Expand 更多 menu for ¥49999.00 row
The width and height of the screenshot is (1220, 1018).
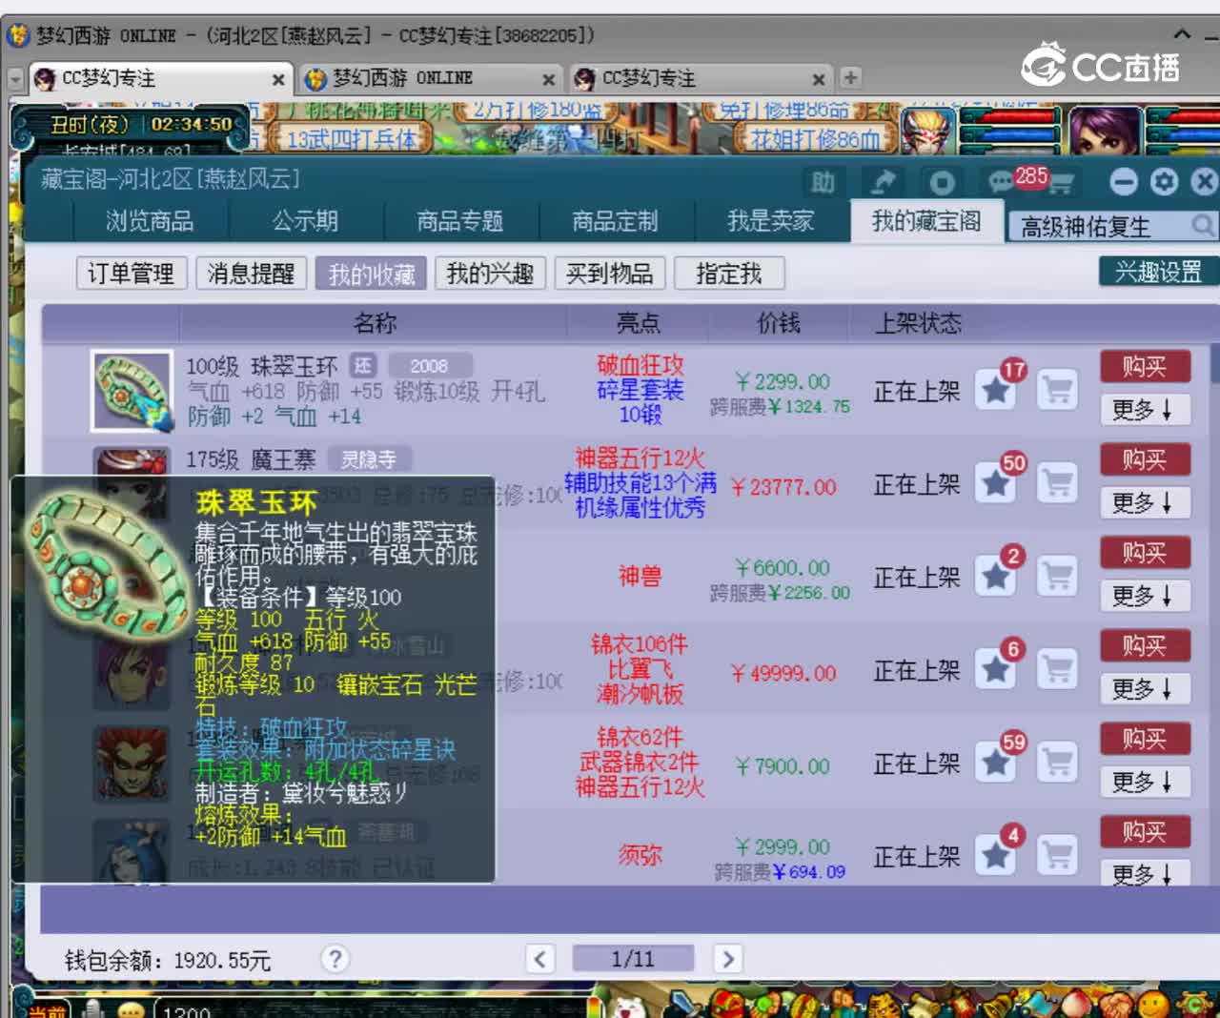[1144, 688]
